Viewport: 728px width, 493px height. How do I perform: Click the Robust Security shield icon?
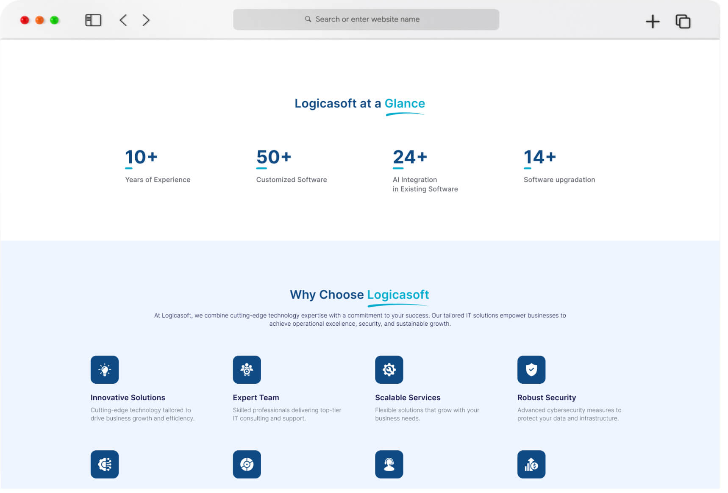pyautogui.click(x=531, y=369)
